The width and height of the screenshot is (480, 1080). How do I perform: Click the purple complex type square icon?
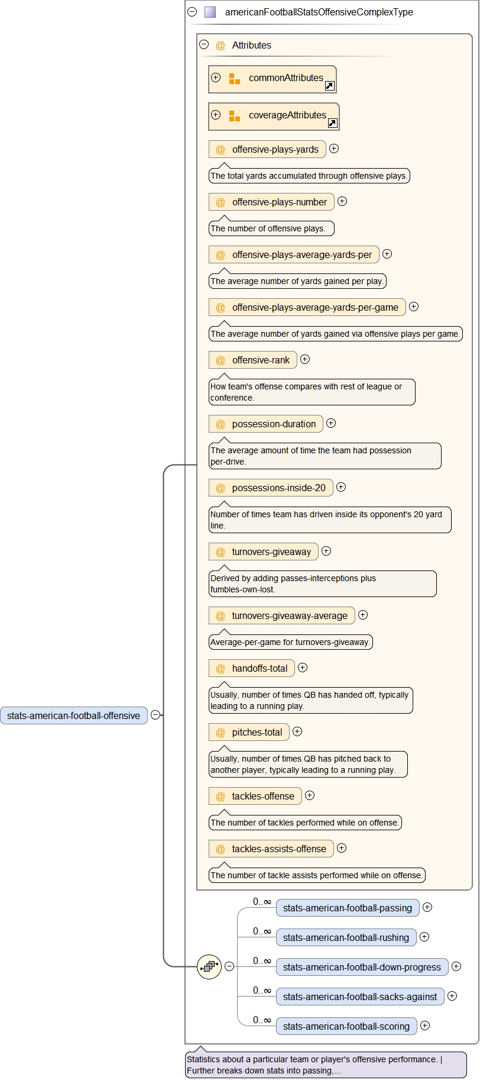(x=210, y=12)
